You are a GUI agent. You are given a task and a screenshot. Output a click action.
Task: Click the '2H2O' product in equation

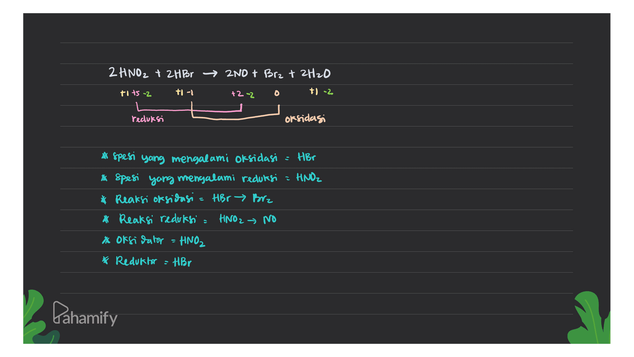coord(315,73)
